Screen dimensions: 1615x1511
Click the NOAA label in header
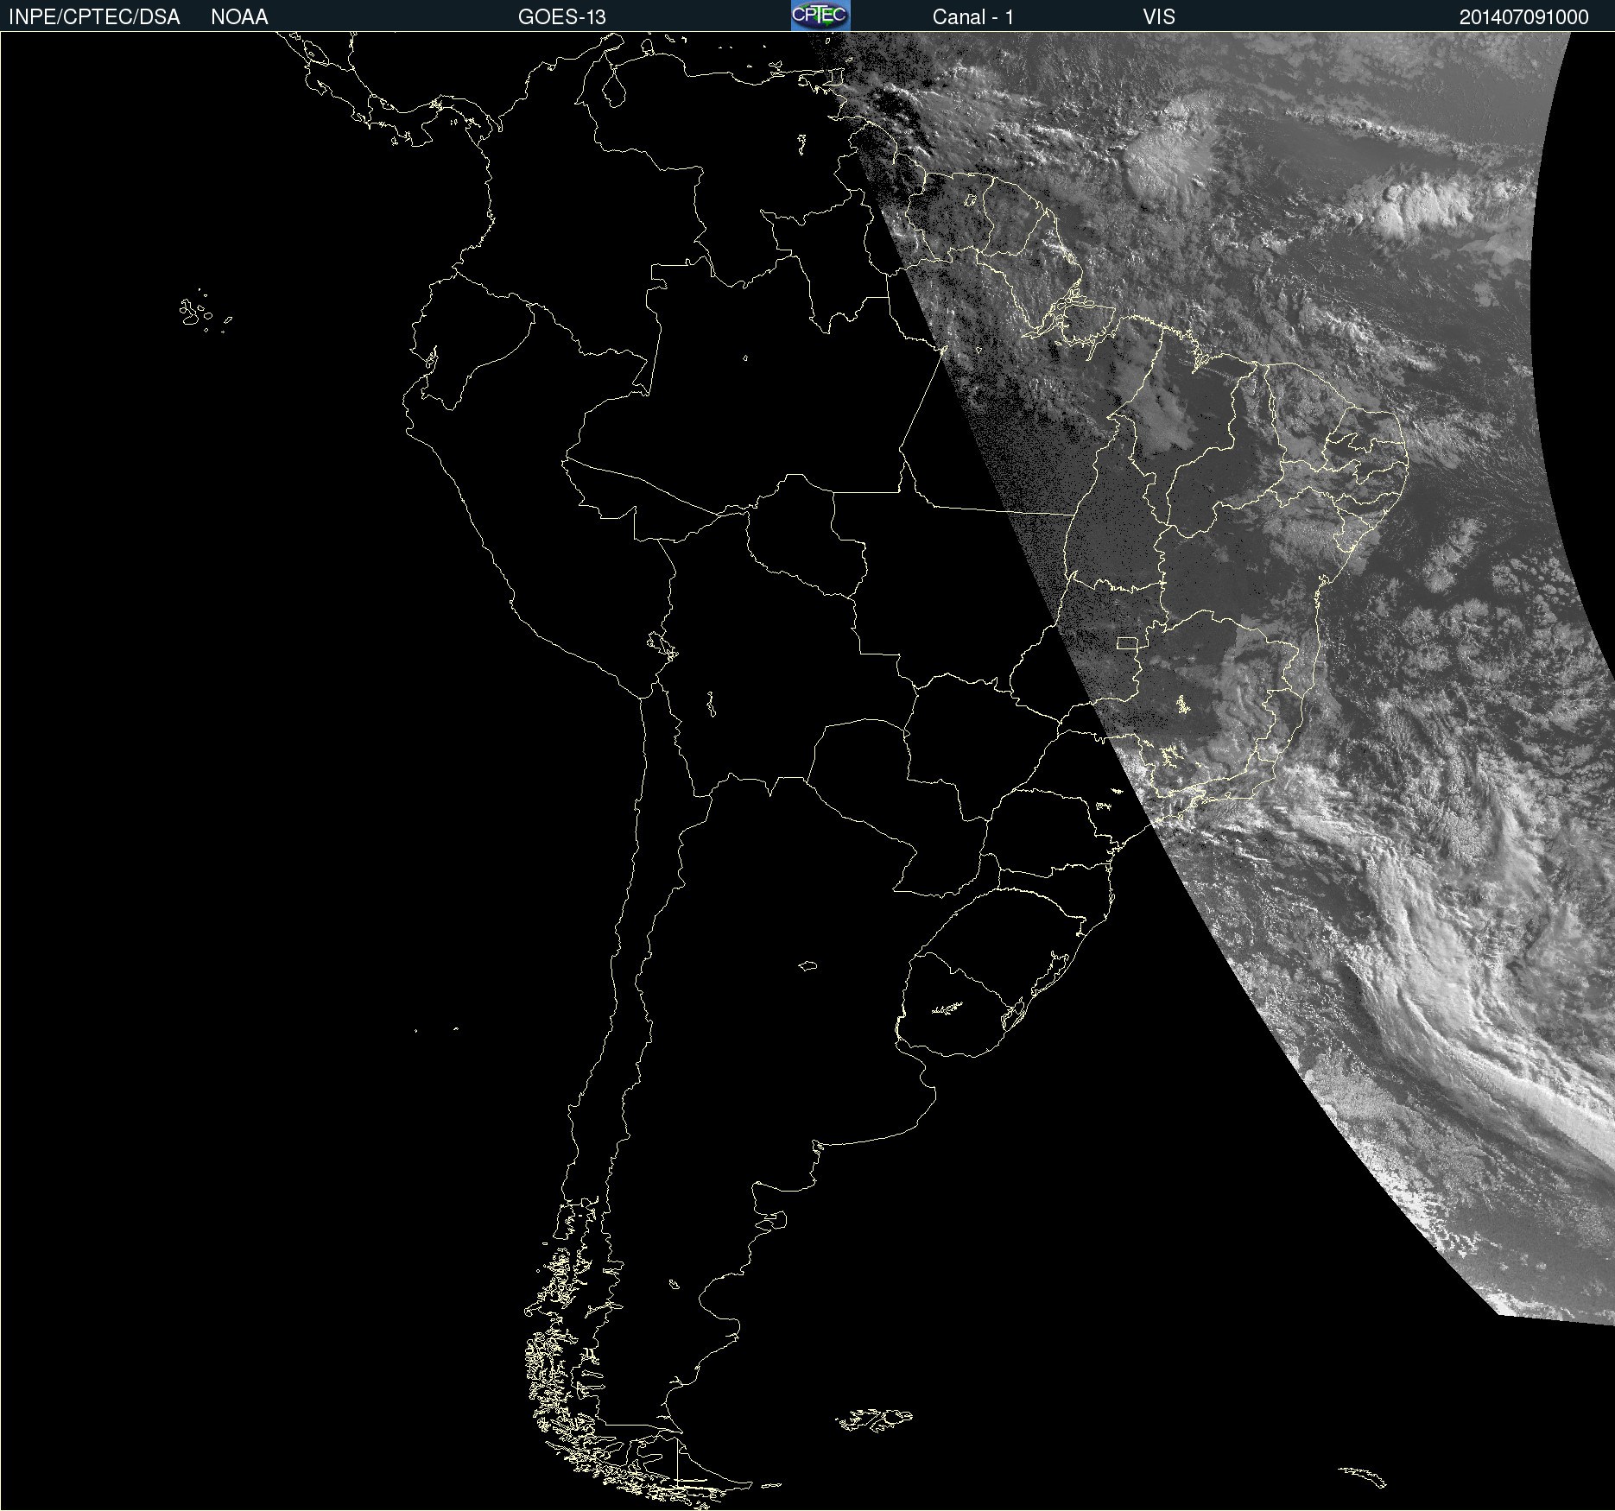coord(239,17)
